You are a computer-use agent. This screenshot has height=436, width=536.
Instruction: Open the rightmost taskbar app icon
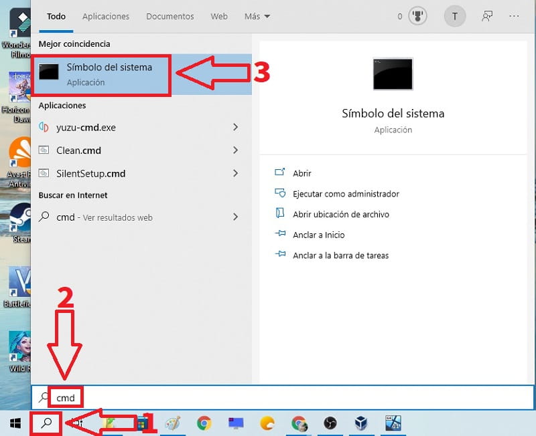point(393,423)
